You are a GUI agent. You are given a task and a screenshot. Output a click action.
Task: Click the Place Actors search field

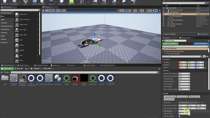click(20, 10)
